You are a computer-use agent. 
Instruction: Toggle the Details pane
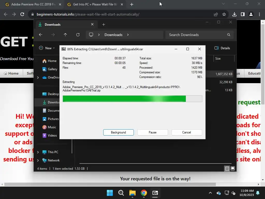222,48
